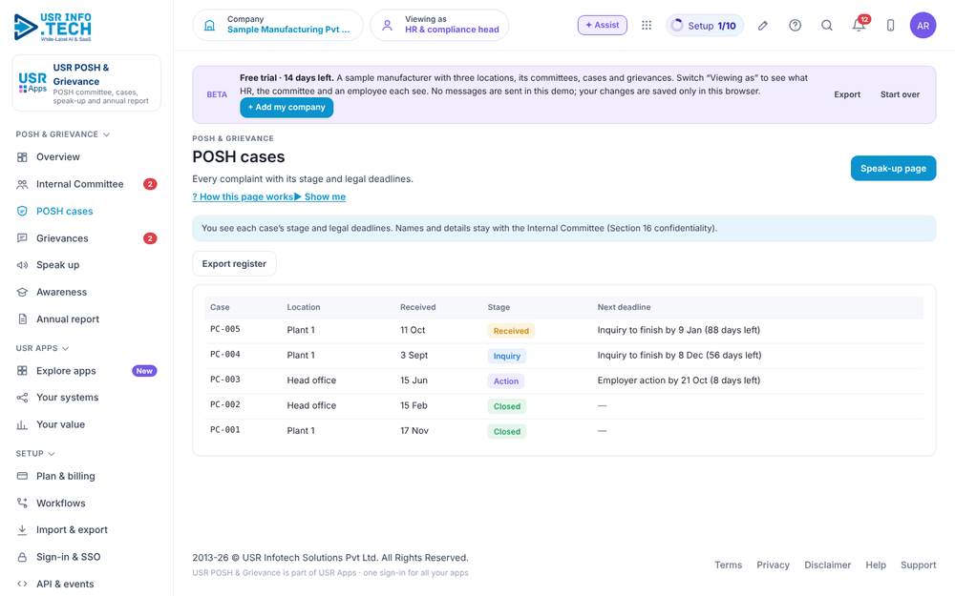Viewport: 955px width, 596px height.
Task: Click Export in the trial banner
Action: click(x=847, y=94)
